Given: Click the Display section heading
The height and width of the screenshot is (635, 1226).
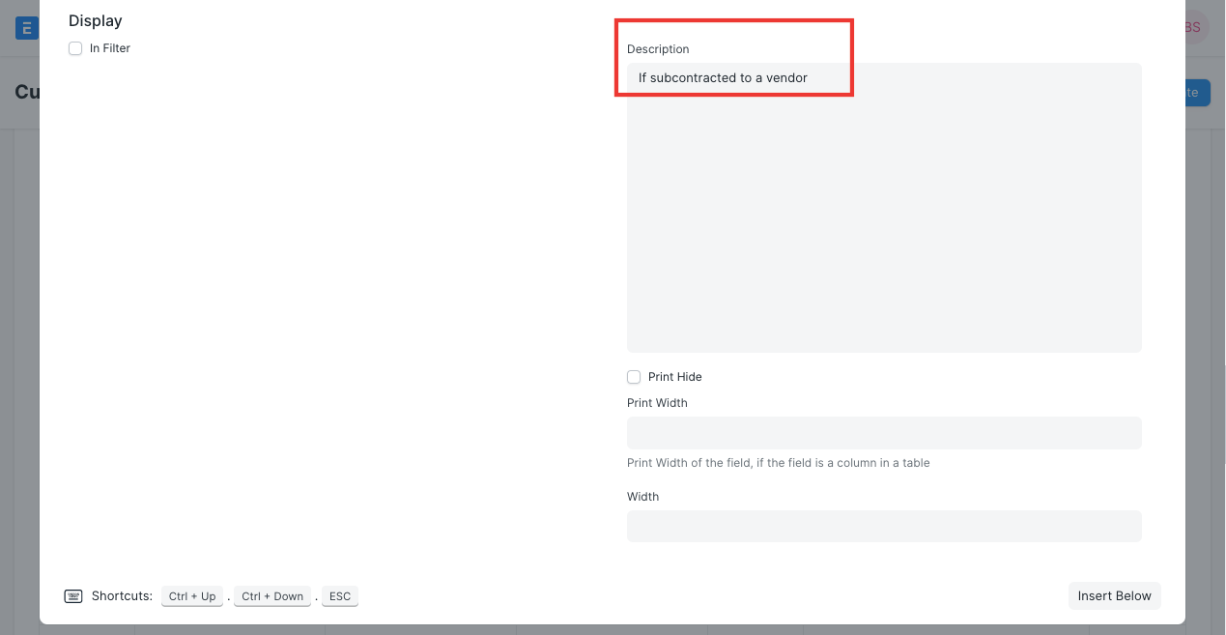Looking at the screenshot, I should (x=95, y=20).
